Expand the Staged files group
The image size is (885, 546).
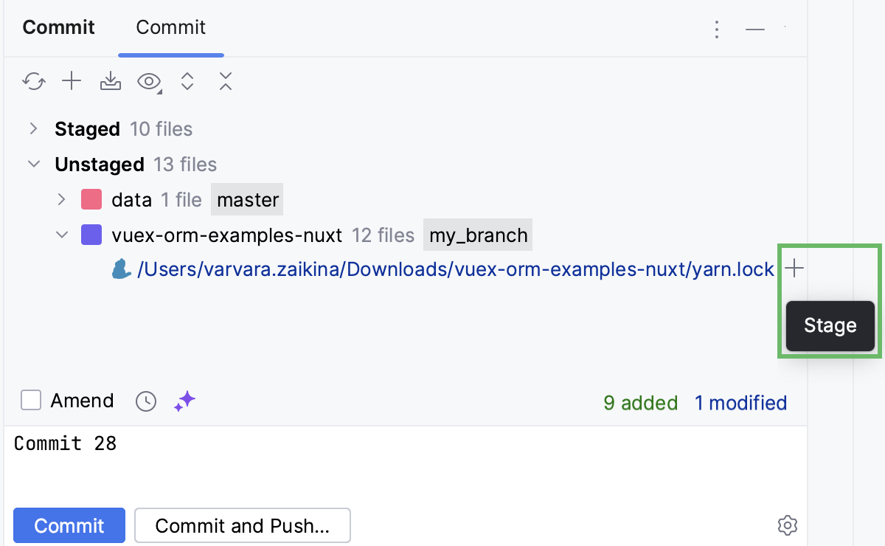pos(33,128)
